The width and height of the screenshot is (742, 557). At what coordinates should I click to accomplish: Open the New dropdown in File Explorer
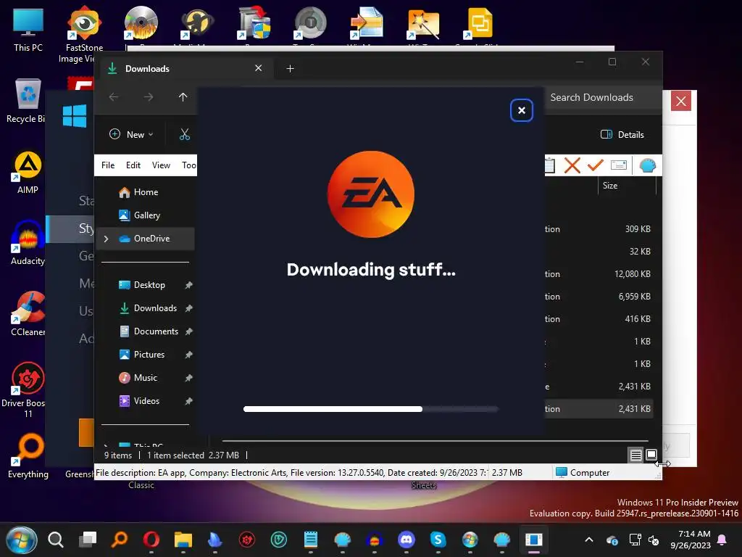click(132, 134)
